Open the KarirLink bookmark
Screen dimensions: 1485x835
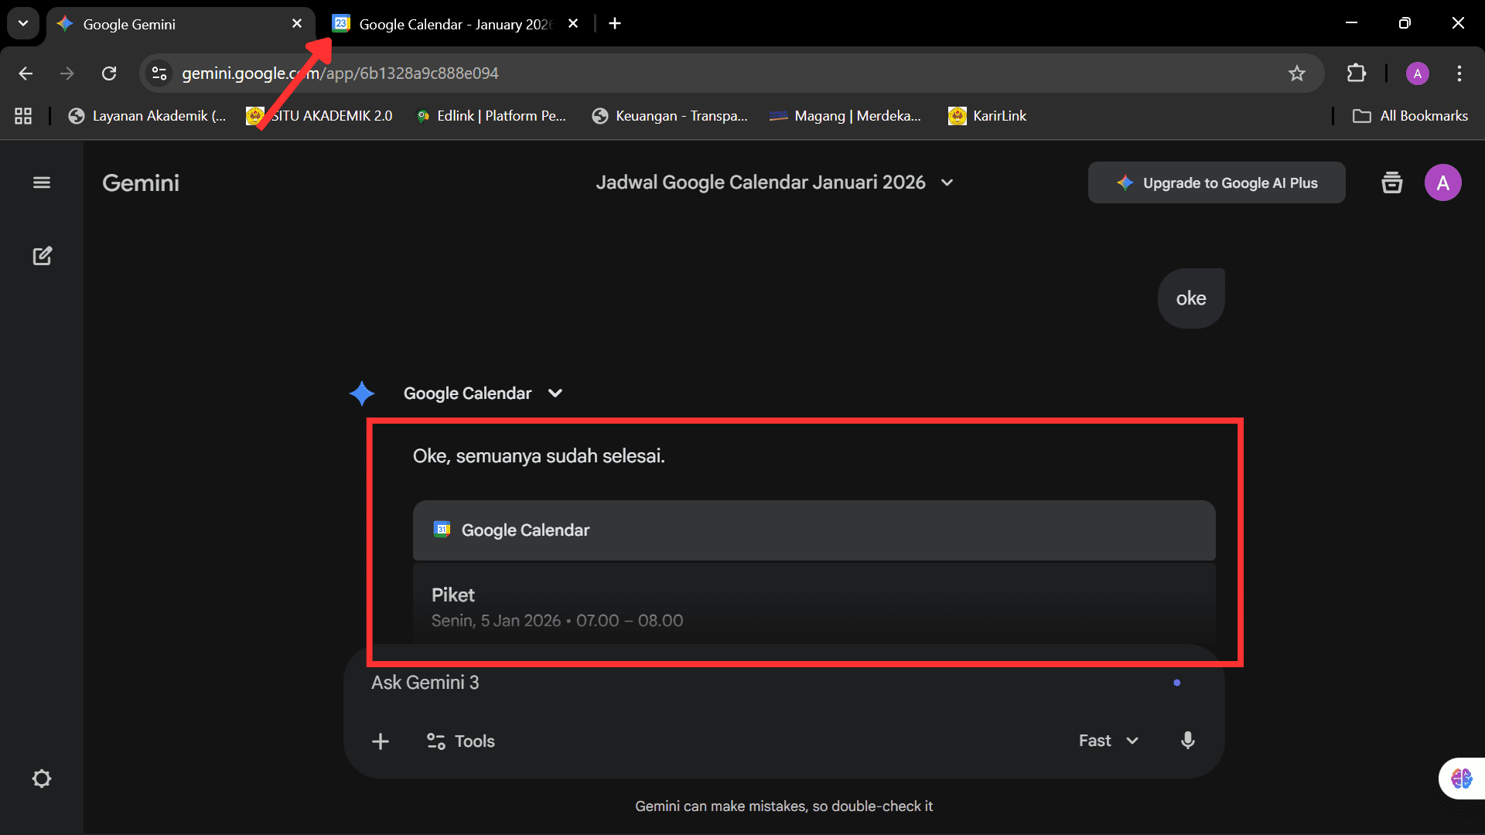tap(987, 115)
